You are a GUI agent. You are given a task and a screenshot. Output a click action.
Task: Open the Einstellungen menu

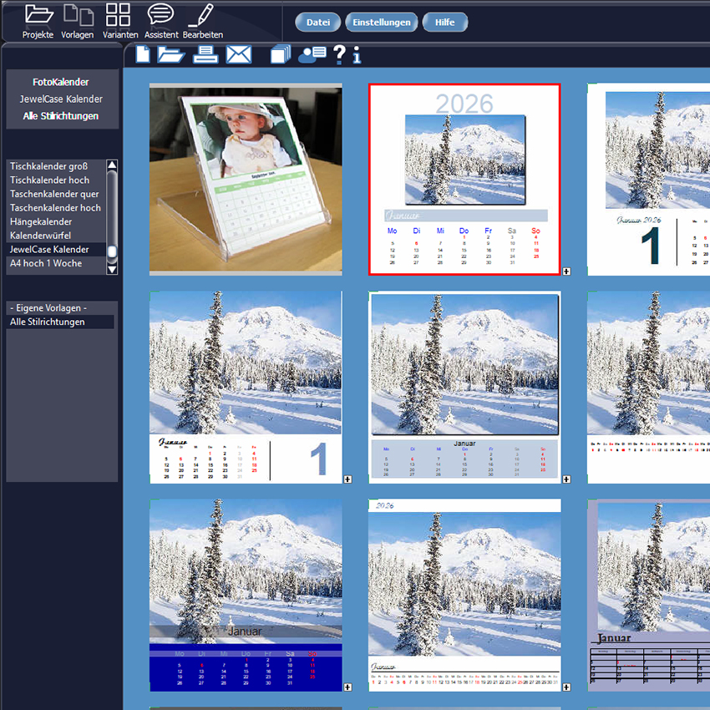tap(382, 23)
